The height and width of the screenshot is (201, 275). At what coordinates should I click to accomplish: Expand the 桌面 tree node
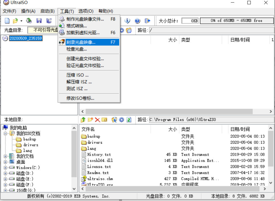tap(5, 162)
